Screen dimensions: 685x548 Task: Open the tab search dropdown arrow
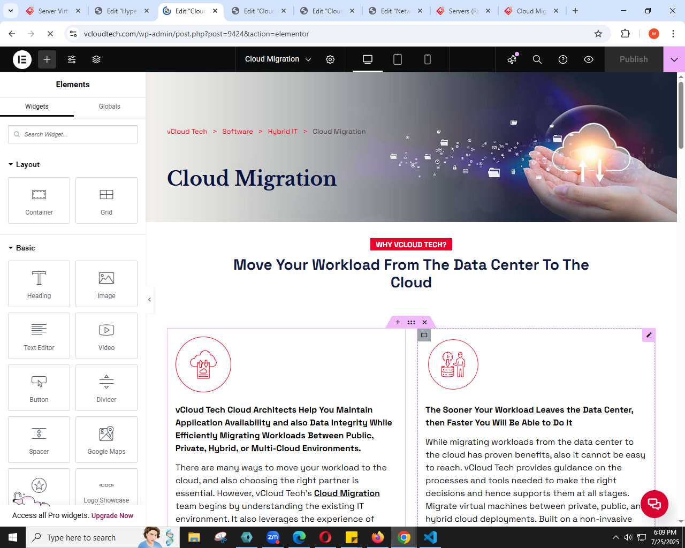[11, 11]
